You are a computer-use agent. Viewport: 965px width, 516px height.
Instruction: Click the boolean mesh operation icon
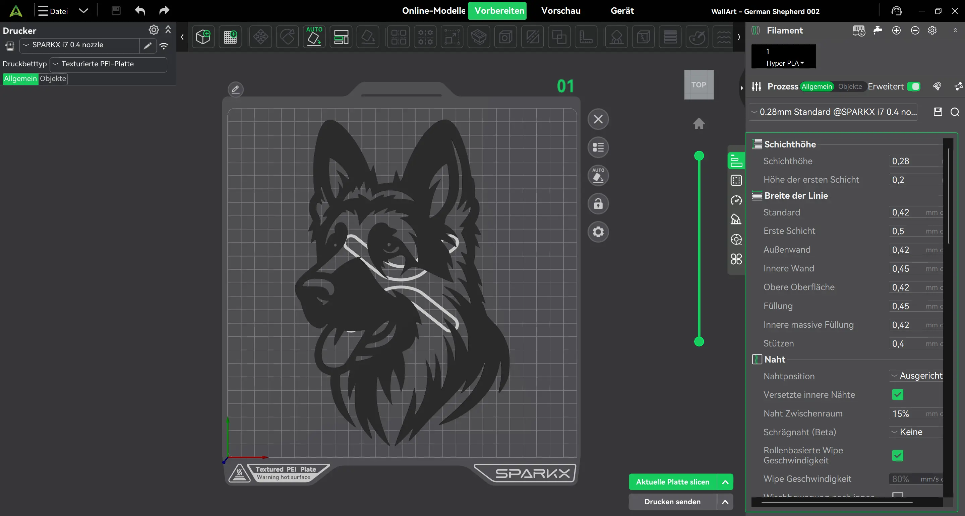(559, 37)
